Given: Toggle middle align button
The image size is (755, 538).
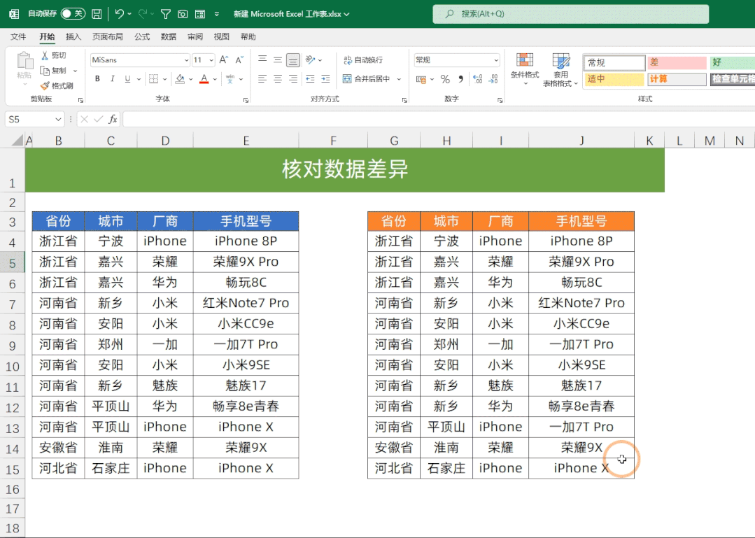Looking at the screenshot, I should point(278,59).
